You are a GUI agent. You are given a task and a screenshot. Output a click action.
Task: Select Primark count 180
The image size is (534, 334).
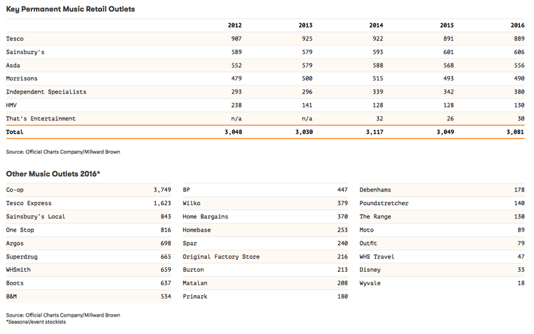(x=342, y=297)
